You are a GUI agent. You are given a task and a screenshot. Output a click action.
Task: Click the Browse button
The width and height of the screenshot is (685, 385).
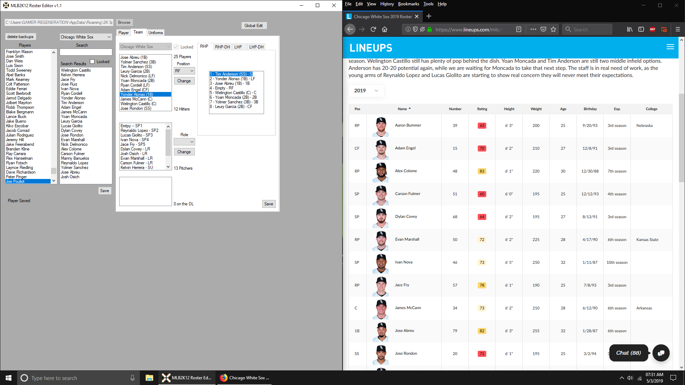click(124, 22)
